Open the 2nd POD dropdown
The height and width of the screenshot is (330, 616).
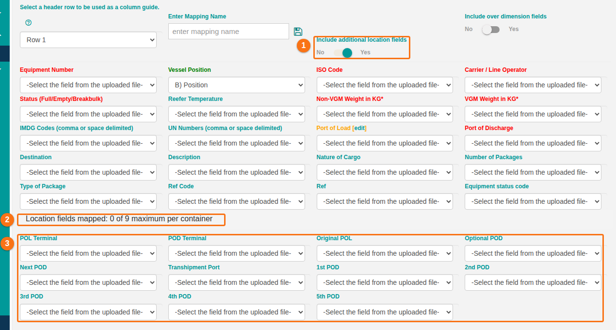[533, 282]
